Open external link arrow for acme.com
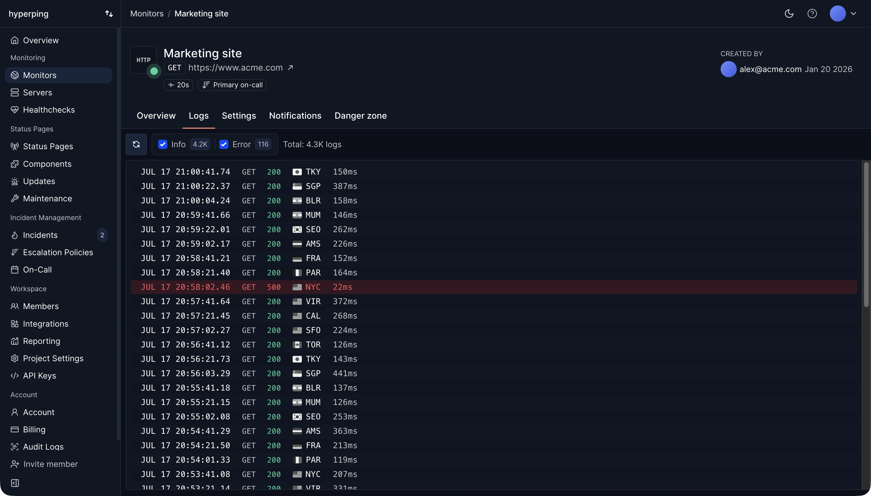The image size is (871, 496). pyautogui.click(x=290, y=67)
